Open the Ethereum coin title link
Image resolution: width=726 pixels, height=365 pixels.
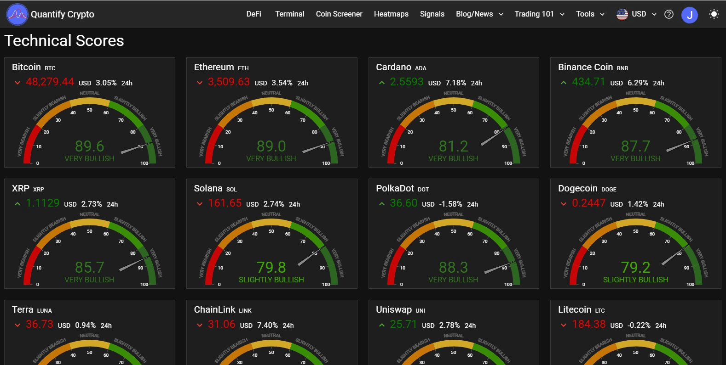[x=221, y=67]
